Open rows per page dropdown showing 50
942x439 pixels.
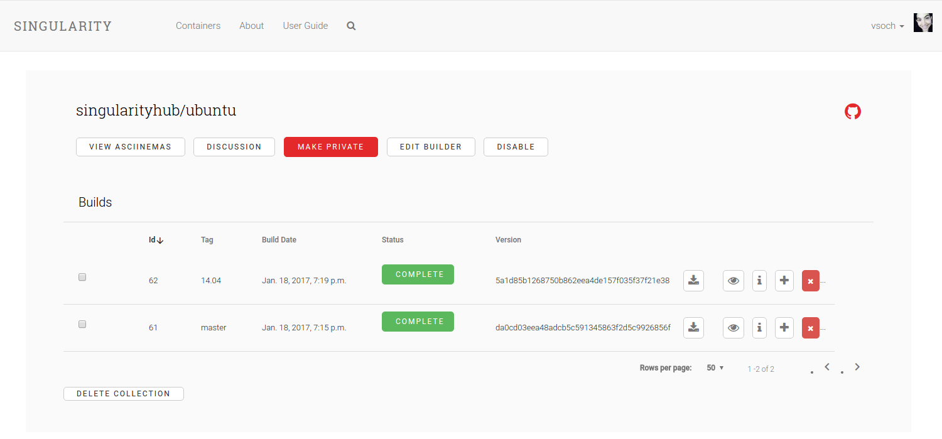tap(715, 368)
